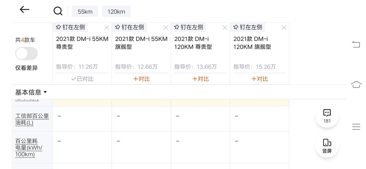Viewport: 366px width, 169px height.
Task: Toggle the 仅看差异 switch
Action: [26, 54]
